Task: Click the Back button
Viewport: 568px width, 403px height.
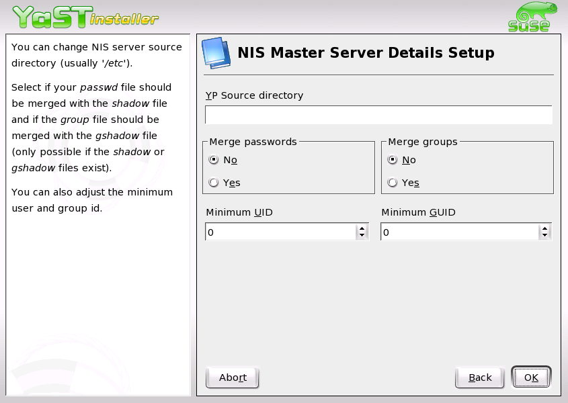Action: point(479,377)
